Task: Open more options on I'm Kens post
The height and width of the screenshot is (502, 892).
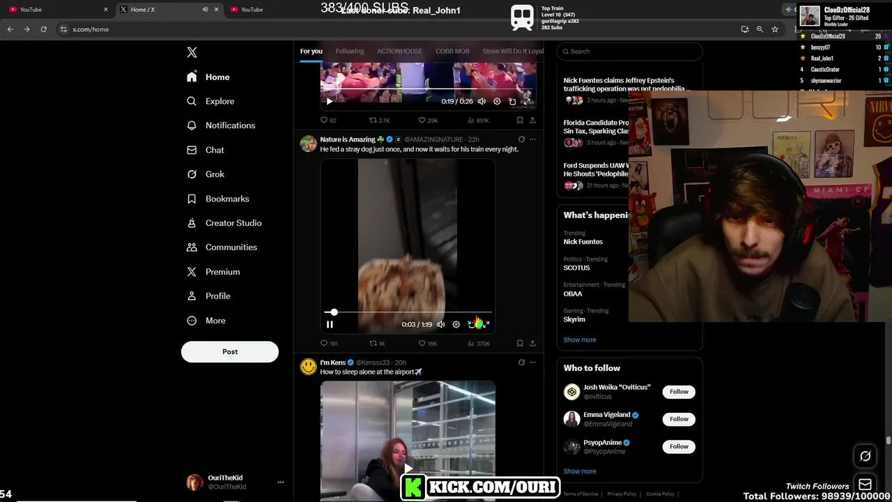Action: (x=532, y=363)
